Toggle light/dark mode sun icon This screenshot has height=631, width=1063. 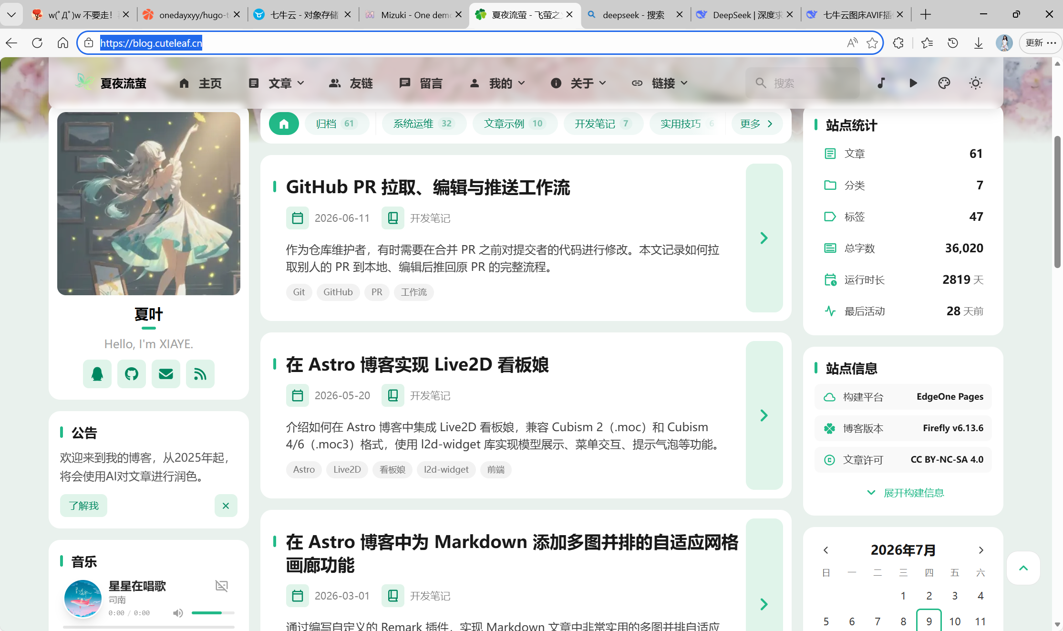click(976, 83)
